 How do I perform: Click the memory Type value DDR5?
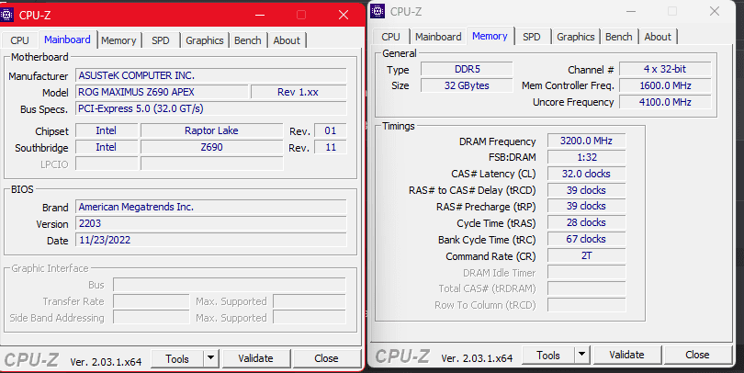(467, 69)
